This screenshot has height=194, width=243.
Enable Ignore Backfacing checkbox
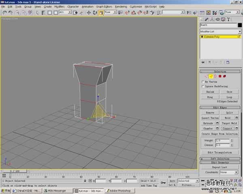pyautogui.click(x=203, y=86)
